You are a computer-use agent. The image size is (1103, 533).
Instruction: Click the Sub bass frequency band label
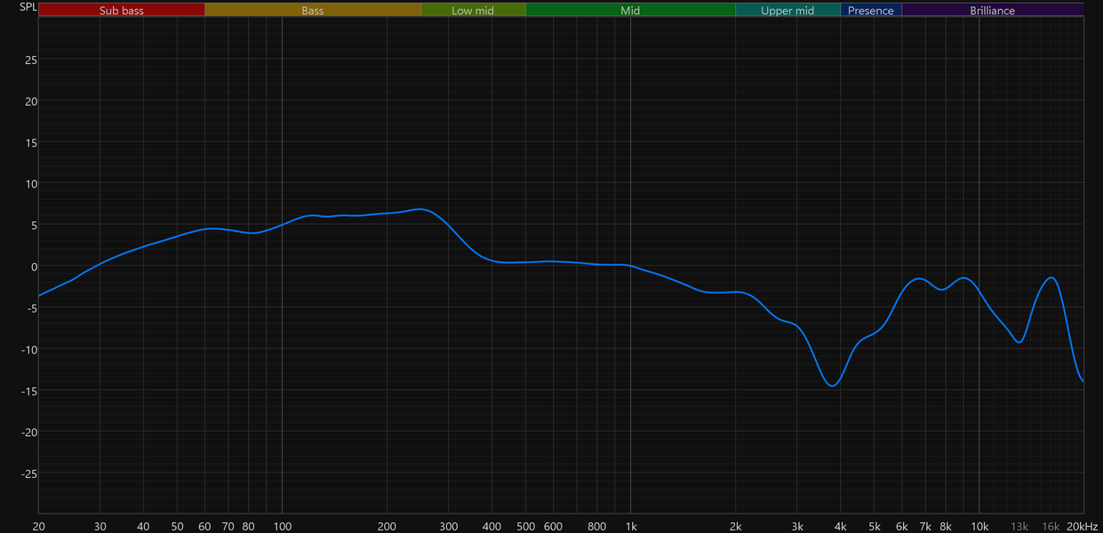(122, 11)
